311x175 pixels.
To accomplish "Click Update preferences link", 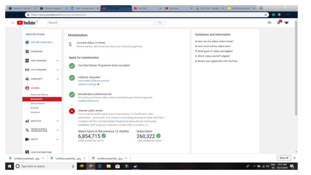I will [88, 101].
